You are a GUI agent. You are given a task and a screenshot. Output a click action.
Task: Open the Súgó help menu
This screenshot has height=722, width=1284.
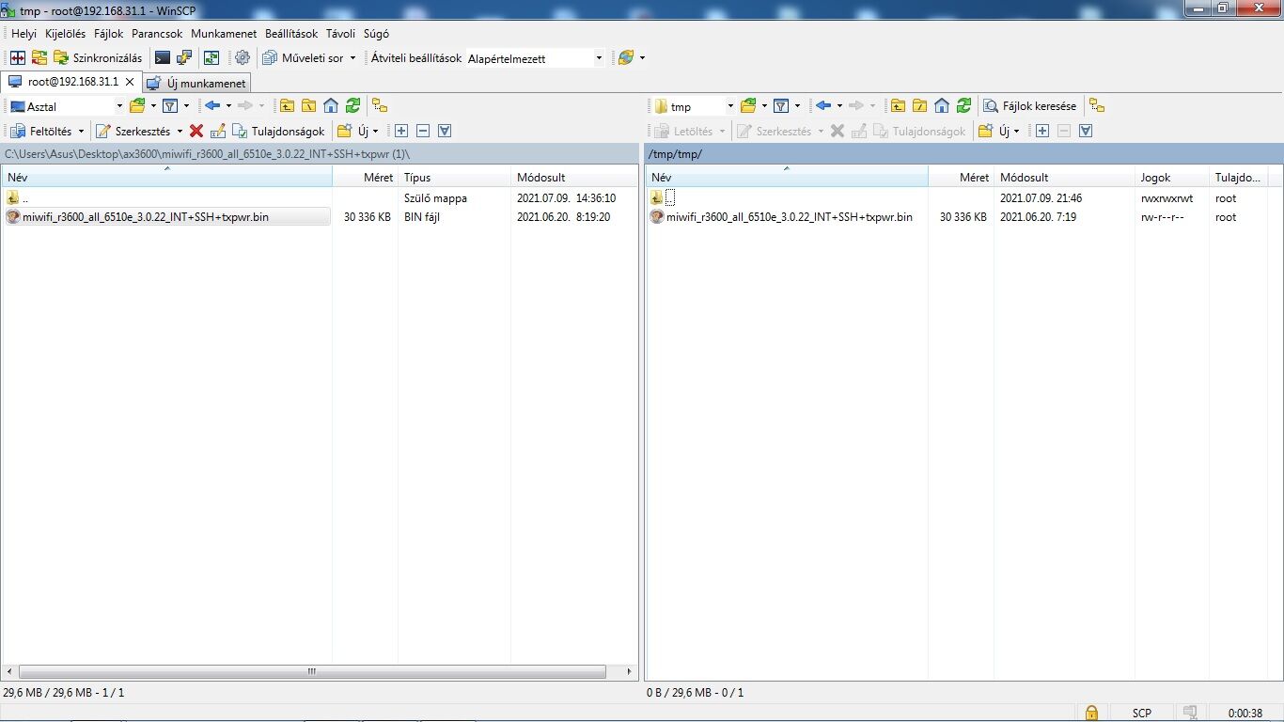tap(376, 33)
